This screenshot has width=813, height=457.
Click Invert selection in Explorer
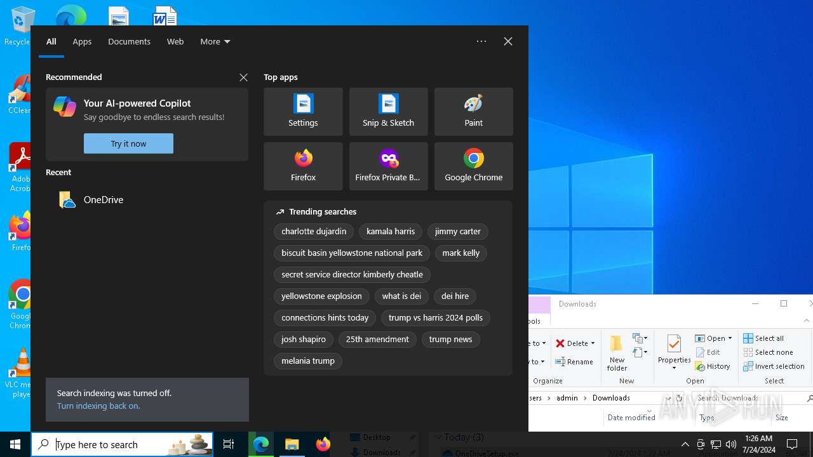774,366
